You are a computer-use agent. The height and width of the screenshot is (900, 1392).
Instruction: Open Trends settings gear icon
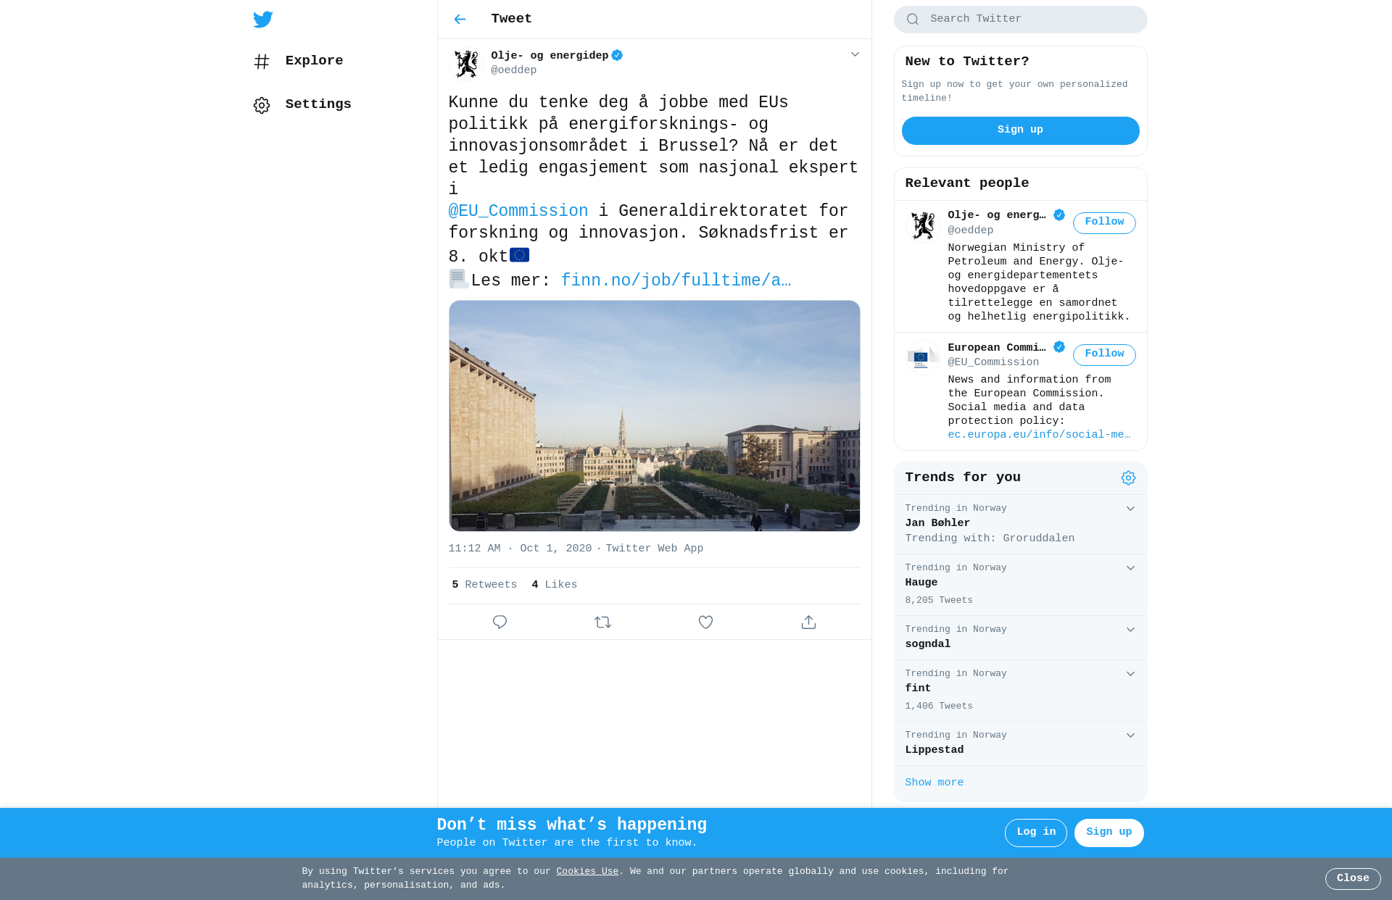click(x=1128, y=478)
